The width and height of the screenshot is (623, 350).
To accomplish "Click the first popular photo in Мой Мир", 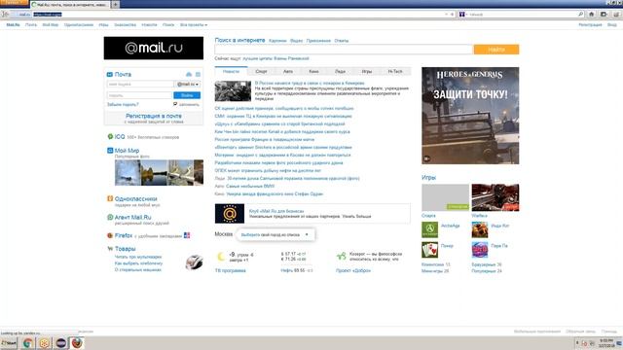I will [128, 173].
